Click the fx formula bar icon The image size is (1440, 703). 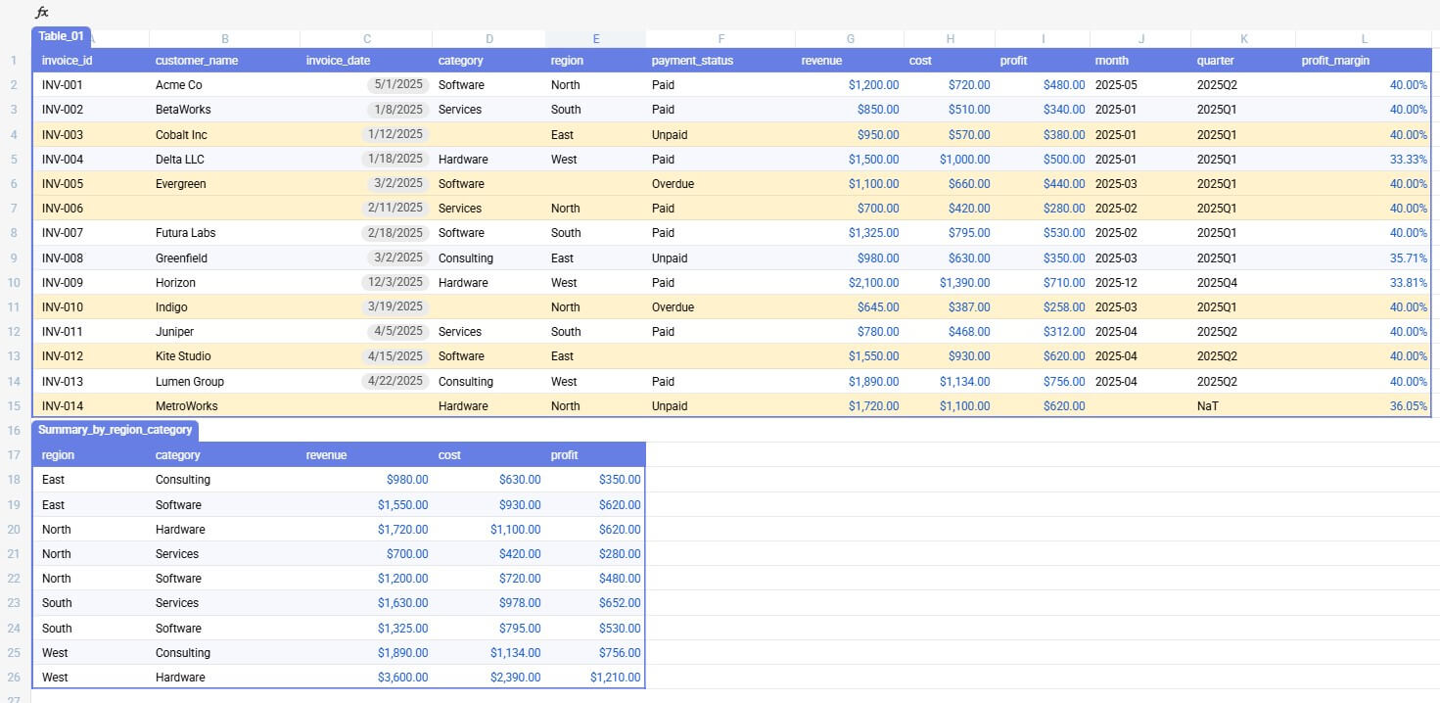(41, 13)
